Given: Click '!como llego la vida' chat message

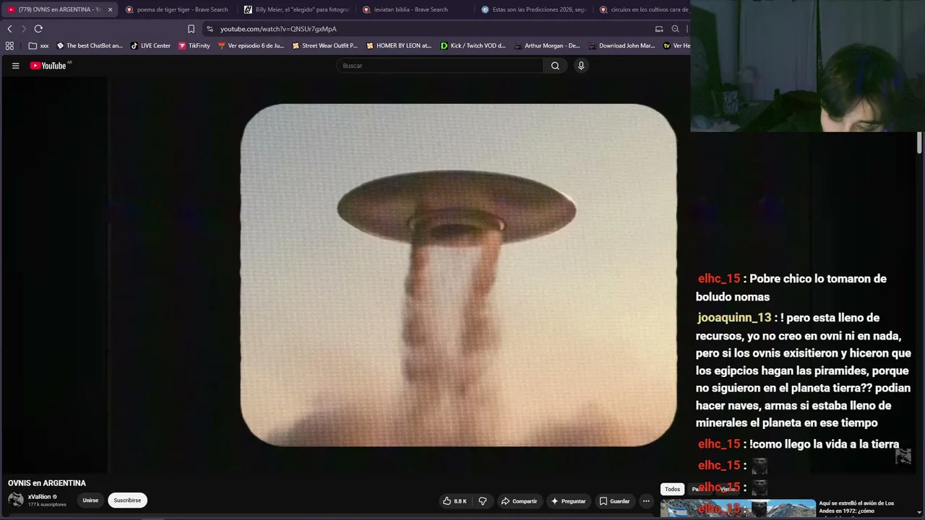Looking at the screenshot, I should [x=825, y=444].
